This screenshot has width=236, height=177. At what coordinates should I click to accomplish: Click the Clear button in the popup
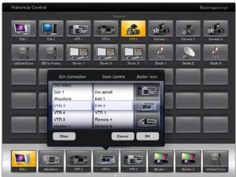tap(64, 136)
